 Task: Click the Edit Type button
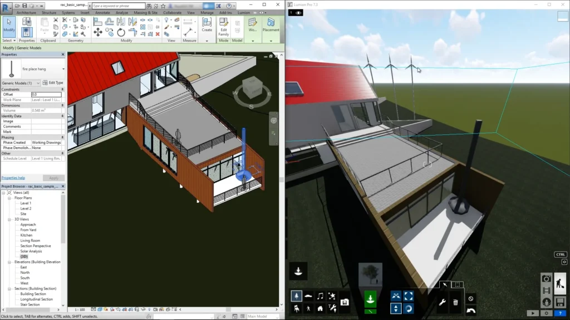click(53, 83)
